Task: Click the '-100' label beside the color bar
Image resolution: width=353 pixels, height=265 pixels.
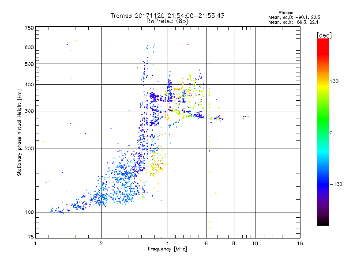Action: tap(336, 184)
